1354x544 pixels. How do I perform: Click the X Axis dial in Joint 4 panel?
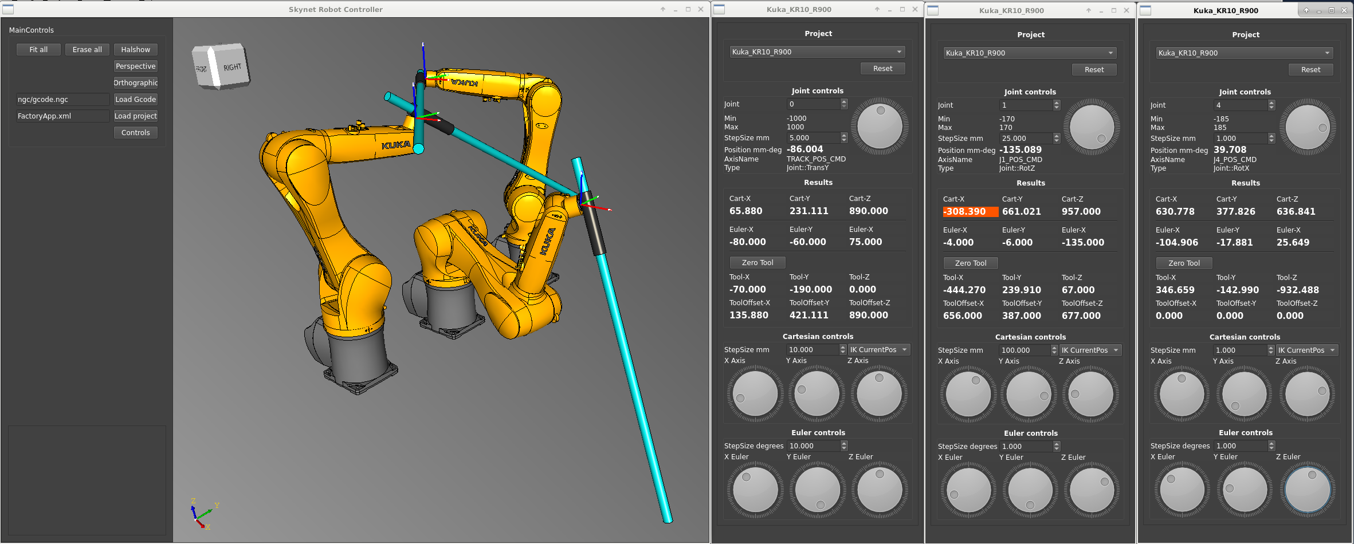point(1182,394)
